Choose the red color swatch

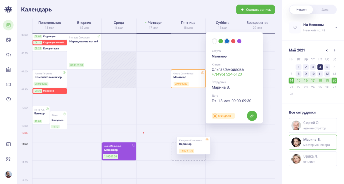click(x=233, y=41)
